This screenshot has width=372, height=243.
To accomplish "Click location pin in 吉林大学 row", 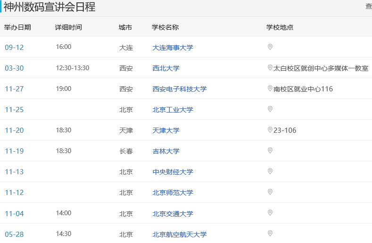I will 270,151.
